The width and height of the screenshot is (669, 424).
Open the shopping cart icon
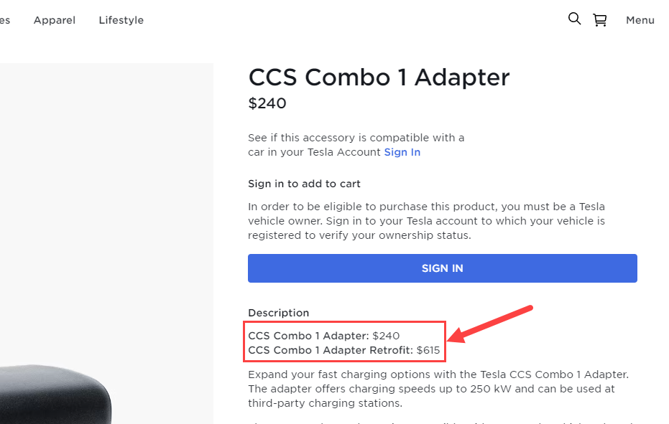point(599,20)
